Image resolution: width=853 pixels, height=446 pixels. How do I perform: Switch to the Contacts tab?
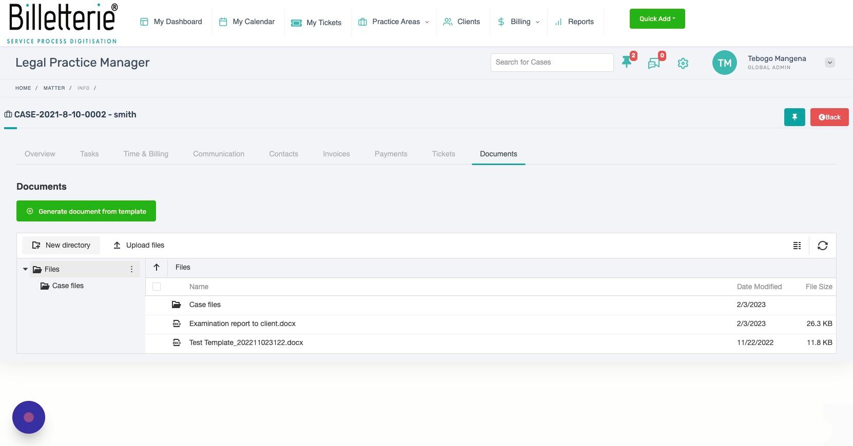tap(283, 154)
